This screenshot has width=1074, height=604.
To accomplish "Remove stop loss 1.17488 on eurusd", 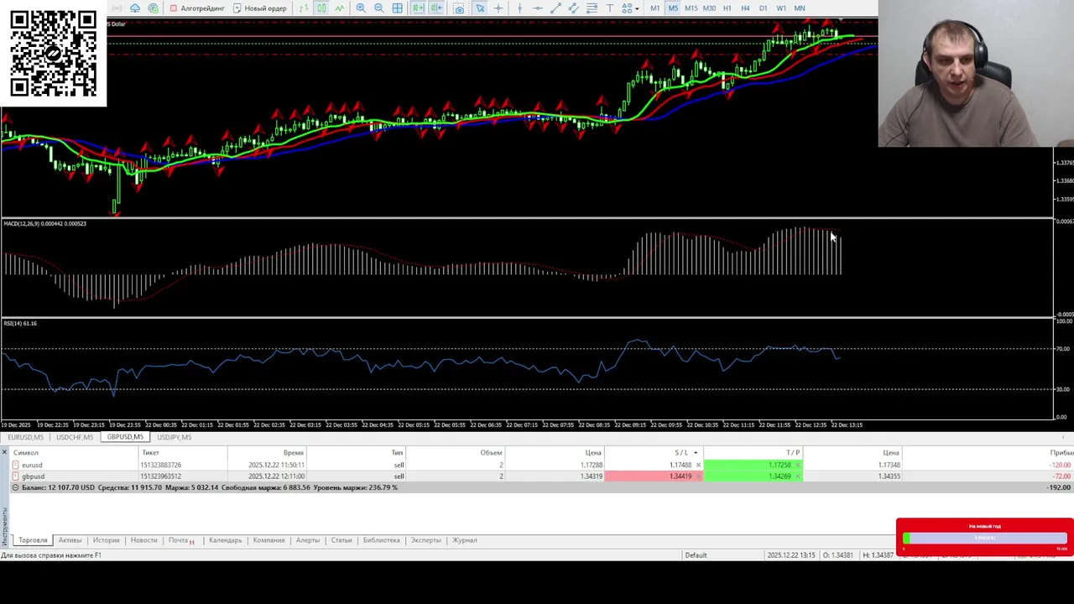I will pyautogui.click(x=698, y=465).
